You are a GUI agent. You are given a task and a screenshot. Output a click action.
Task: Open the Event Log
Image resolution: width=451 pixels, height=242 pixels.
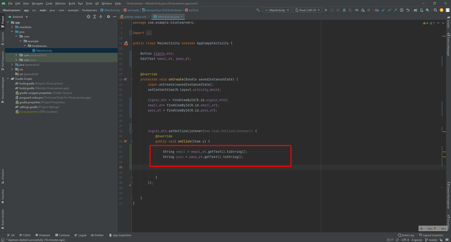[406, 235]
